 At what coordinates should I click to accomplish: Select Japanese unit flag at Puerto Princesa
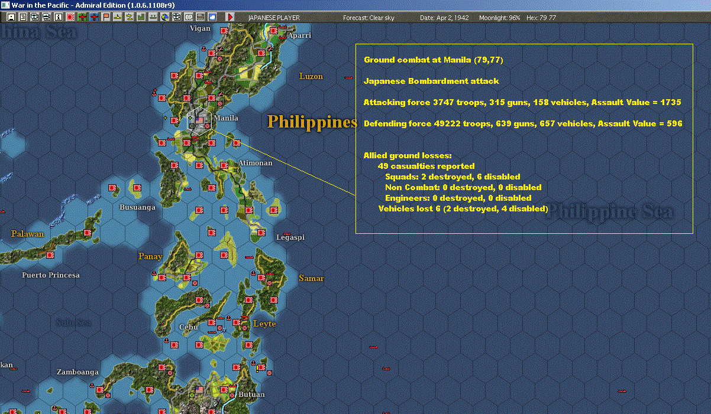50,256
